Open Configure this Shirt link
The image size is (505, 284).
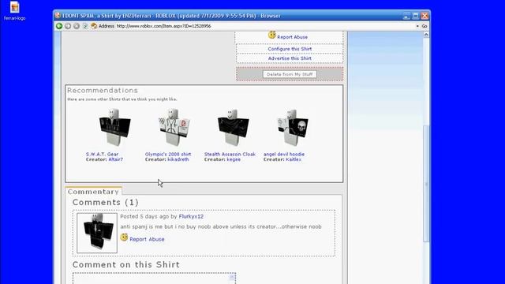pos(290,49)
